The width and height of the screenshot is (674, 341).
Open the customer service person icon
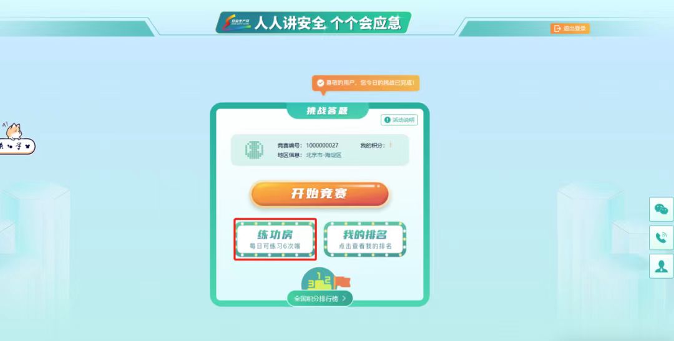tap(661, 266)
